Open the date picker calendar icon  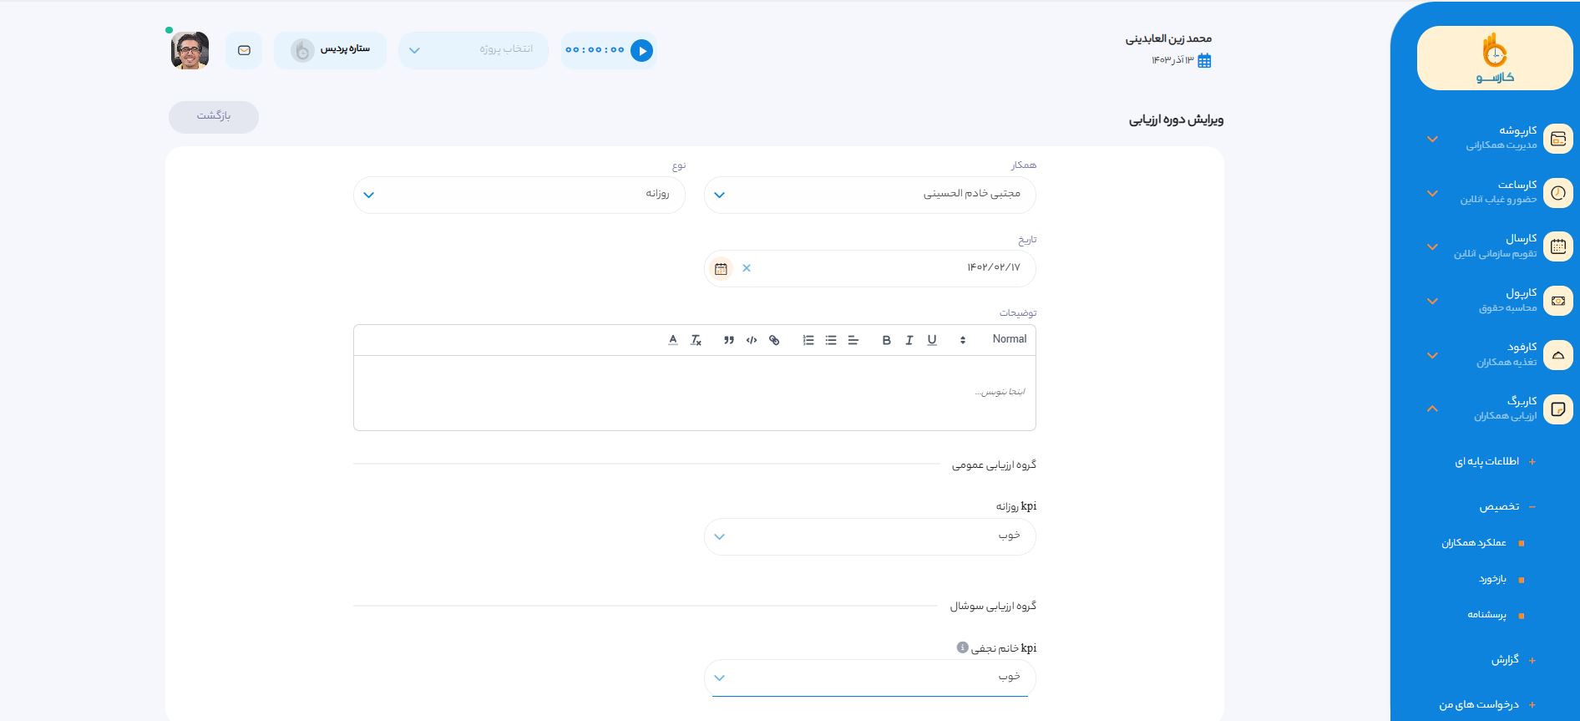[721, 269]
